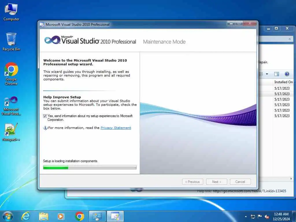Open the Computer desktop icon
This screenshot has height=222, width=296.
[11, 12]
